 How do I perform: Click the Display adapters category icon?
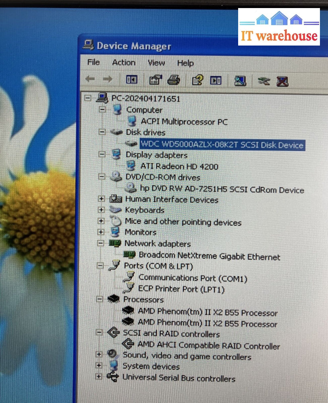[116, 154]
